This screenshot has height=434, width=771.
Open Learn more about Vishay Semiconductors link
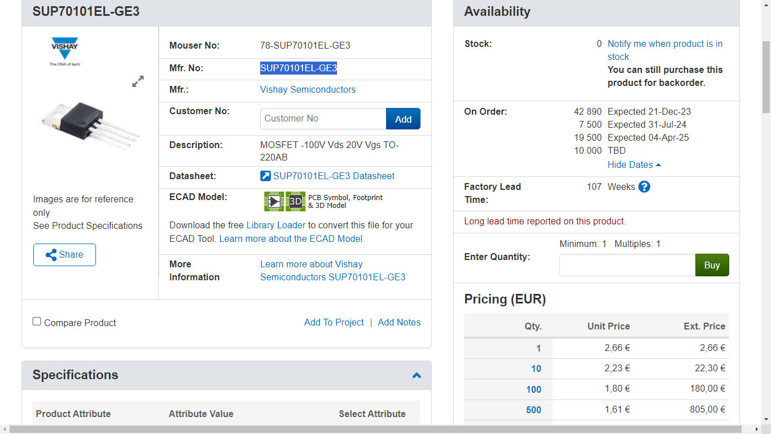332,271
